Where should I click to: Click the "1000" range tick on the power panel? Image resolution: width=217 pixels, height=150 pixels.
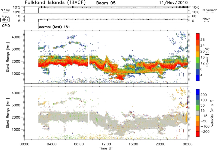16,73
